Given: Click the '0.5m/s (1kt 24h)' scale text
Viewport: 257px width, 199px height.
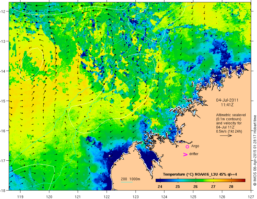Looking at the screenshot, I should point(229,131).
